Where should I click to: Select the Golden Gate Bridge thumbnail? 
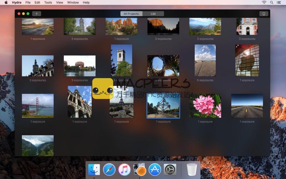(x=38, y=106)
